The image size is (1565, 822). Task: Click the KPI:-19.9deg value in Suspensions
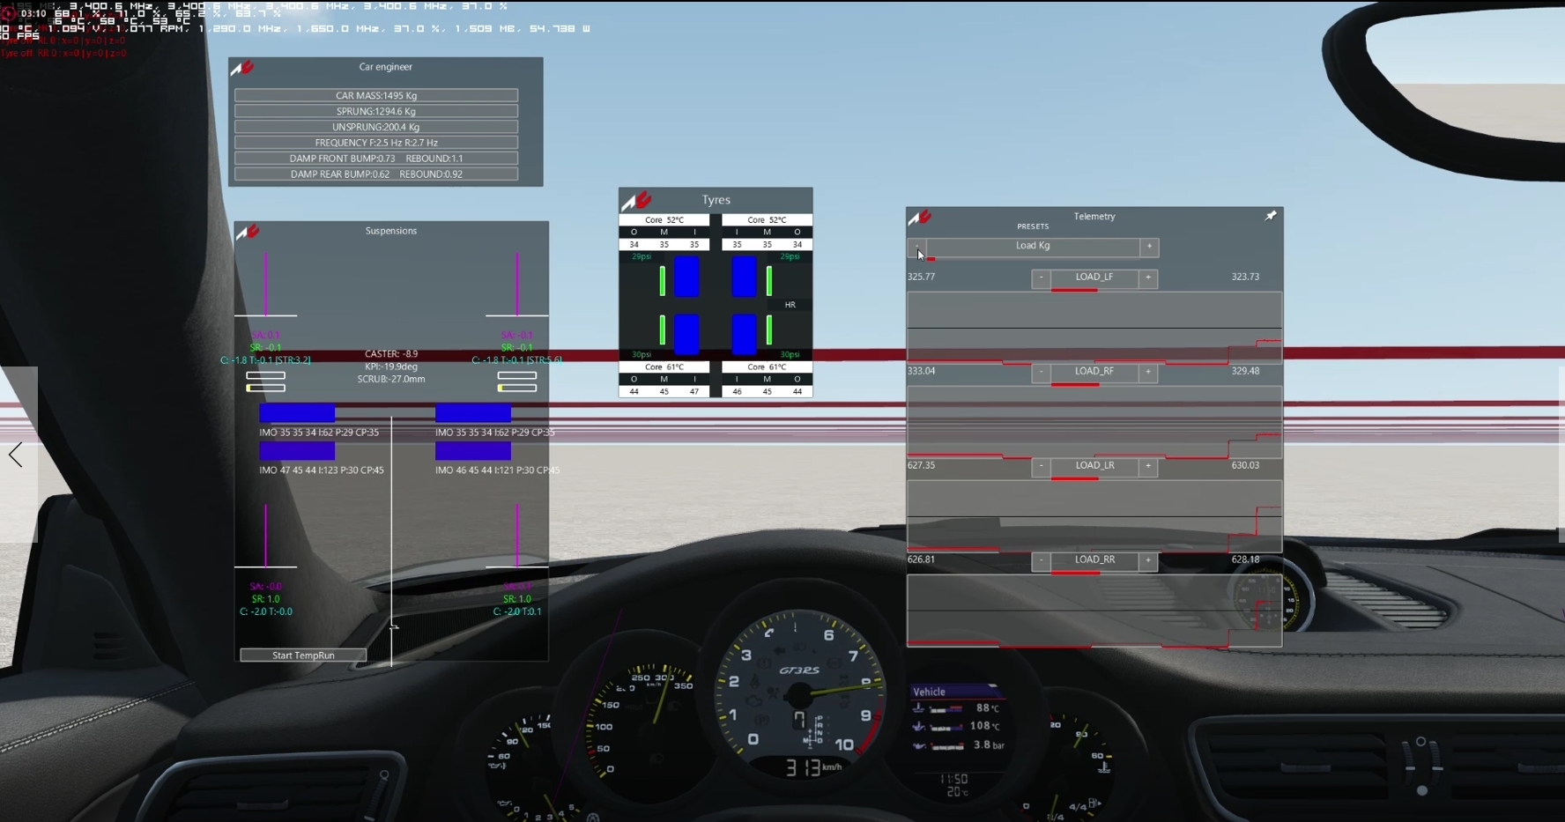point(391,367)
